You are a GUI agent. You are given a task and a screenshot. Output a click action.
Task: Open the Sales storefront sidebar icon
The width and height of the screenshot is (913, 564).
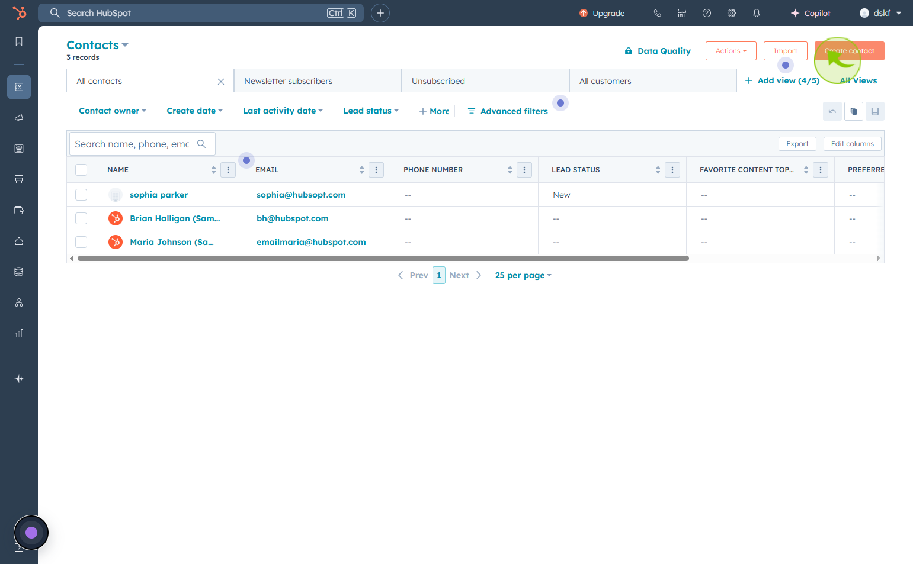point(19,179)
